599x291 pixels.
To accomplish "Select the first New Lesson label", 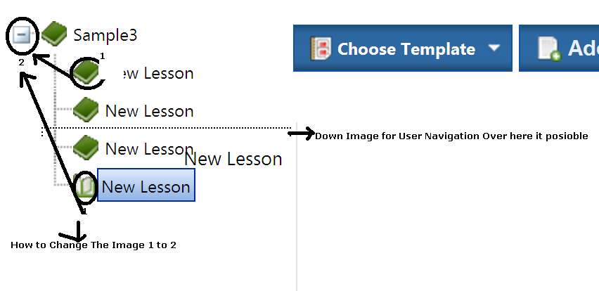I will tap(152, 73).
